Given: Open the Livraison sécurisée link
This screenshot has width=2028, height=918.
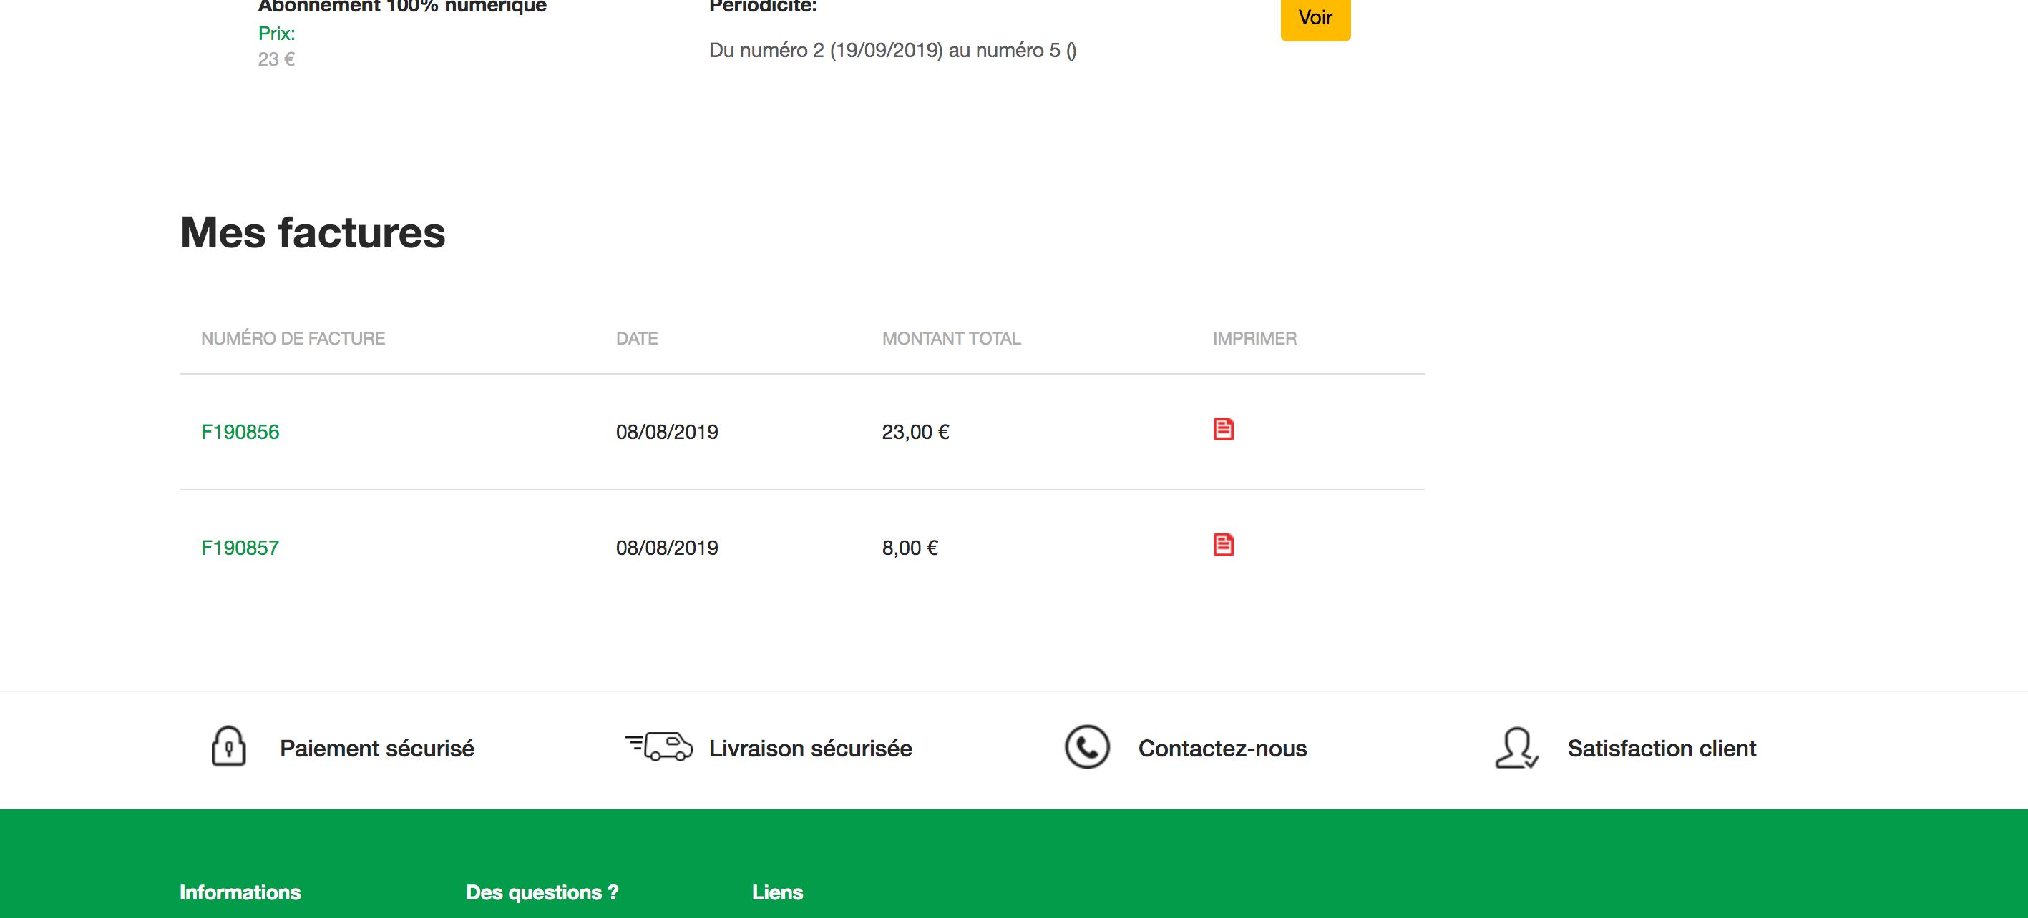Looking at the screenshot, I should point(810,748).
